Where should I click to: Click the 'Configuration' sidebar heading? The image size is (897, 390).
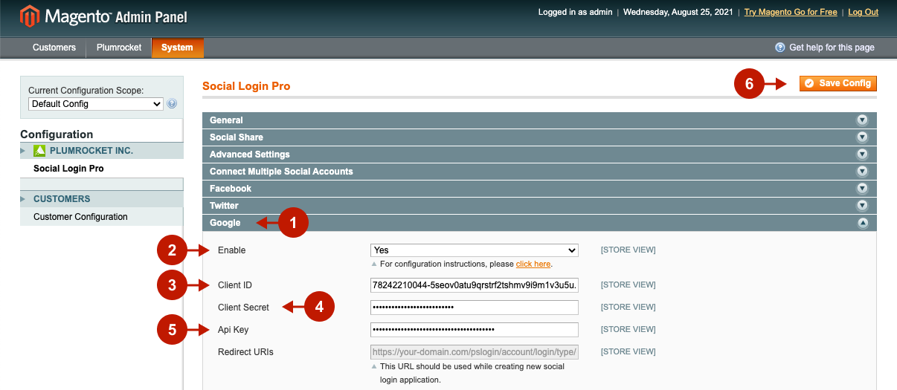pyautogui.click(x=57, y=134)
